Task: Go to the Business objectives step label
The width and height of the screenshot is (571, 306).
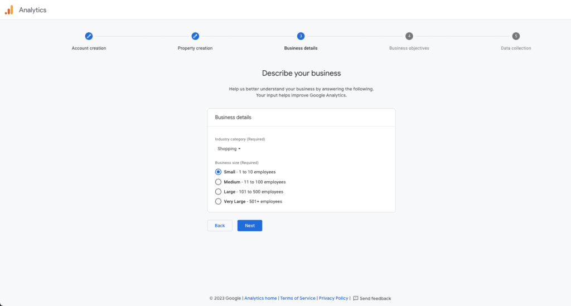Action: pos(409,48)
